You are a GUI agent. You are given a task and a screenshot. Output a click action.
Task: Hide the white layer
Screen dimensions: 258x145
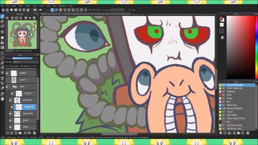(10, 127)
